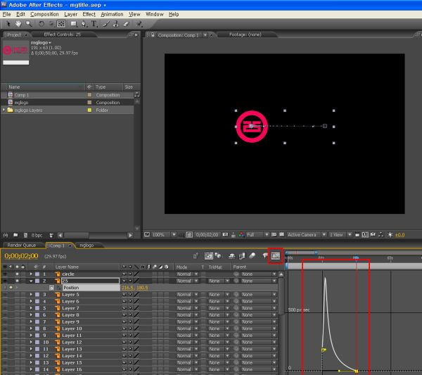Click timeline current time 0;00;02;00
This screenshot has height=375, width=422.
pyautogui.click(x=21, y=255)
